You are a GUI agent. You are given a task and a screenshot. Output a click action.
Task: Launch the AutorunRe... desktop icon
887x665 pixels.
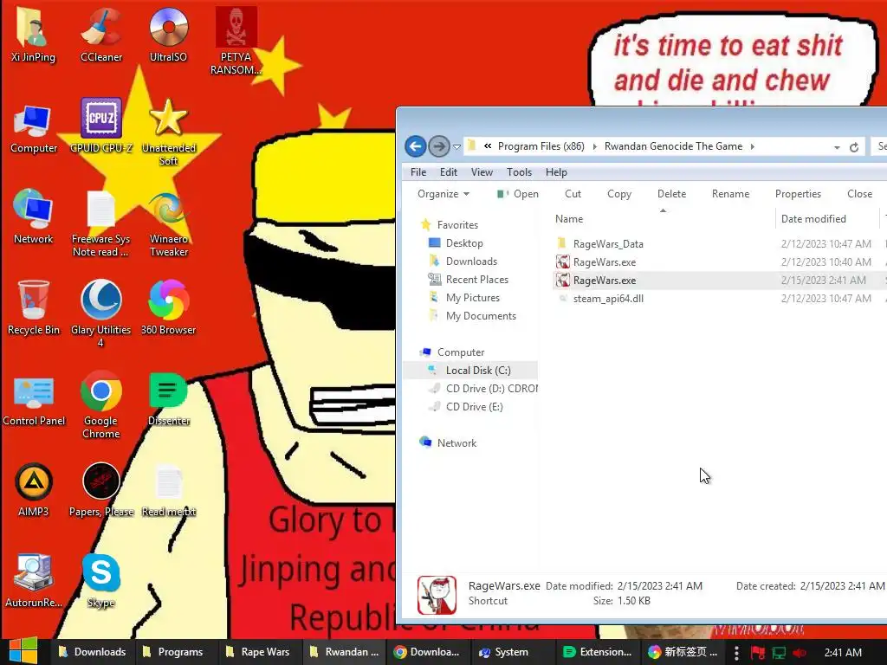tap(34, 580)
